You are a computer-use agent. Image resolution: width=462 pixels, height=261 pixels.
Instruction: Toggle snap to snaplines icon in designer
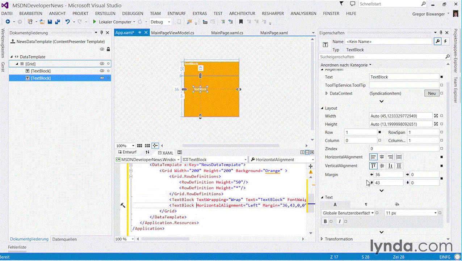coord(155,146)
